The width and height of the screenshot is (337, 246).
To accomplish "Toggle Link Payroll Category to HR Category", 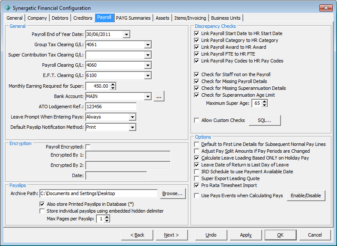I will tap(197, 40).
